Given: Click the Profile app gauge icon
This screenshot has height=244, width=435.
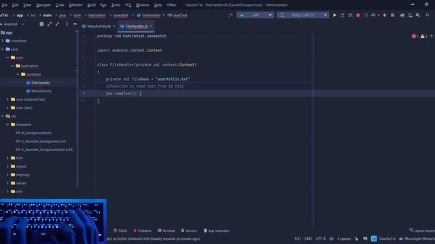Looking at the screenshot, I should coord(373,15).
